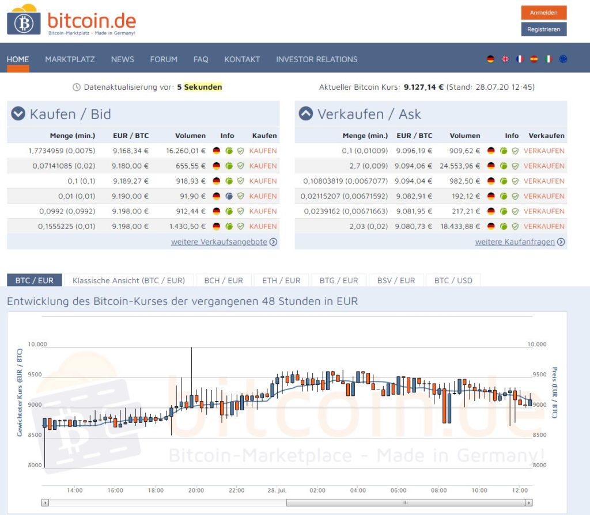
Task: Click arrow icon after weitere Verkaufsangebote
Action: tap(274, 242)
